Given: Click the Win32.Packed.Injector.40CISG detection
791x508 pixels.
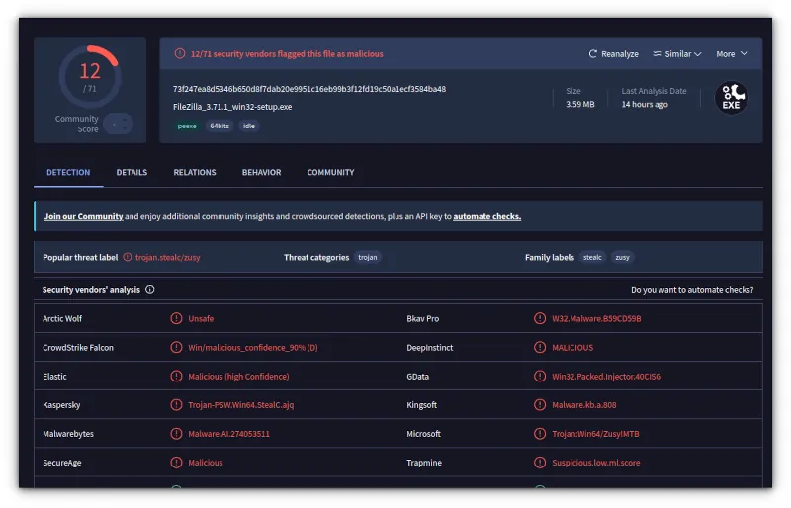Looking at the screenshot, I should [x=606, y=377].
